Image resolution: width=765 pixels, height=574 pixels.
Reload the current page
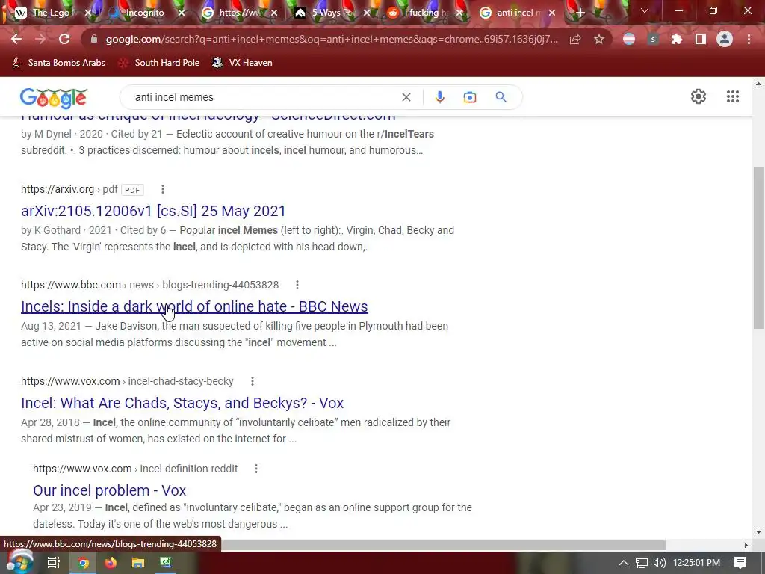pos(64,39)
